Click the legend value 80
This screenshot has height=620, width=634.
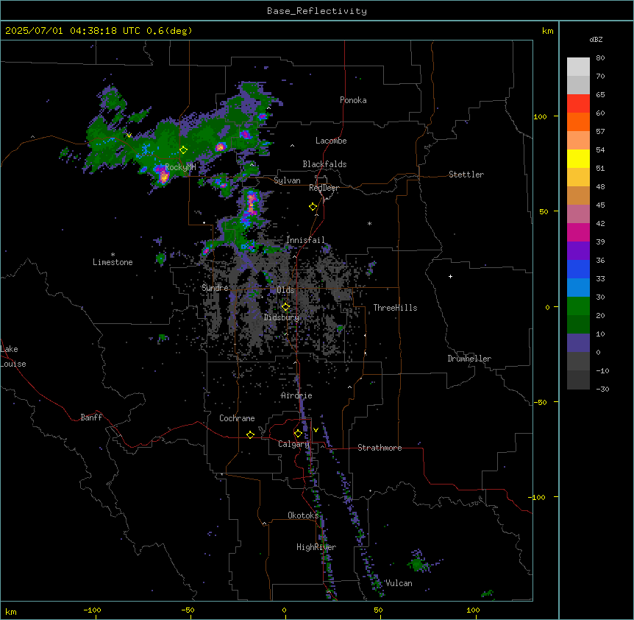coord(600,58)
